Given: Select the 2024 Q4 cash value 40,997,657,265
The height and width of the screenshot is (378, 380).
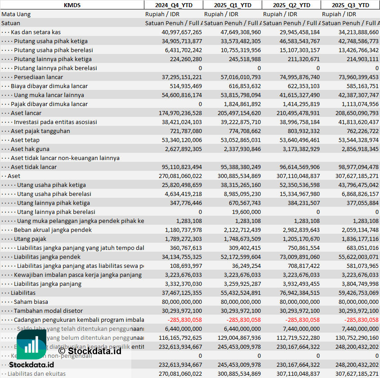Looking at the screenshot, I should click(x=181, y=32).
